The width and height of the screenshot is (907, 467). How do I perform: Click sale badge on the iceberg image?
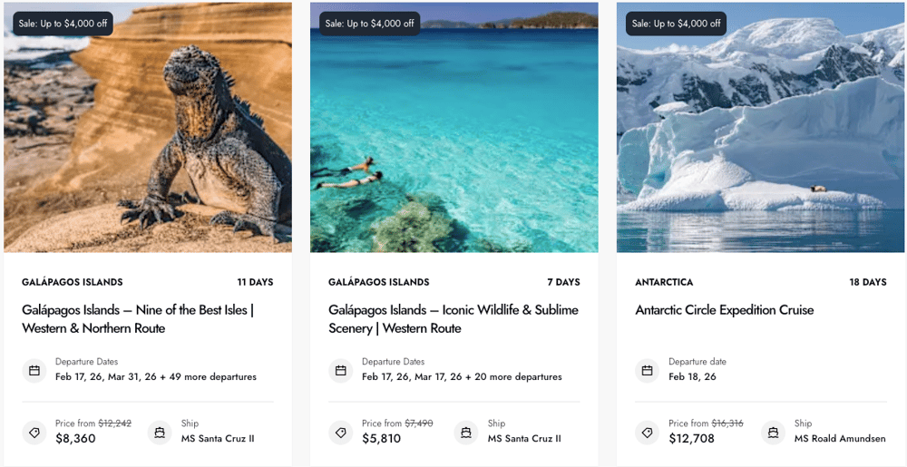676,24
